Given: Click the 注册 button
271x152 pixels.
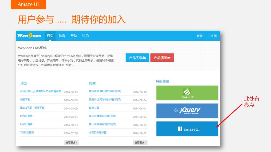Looking at the screenshot, I should coord(214,36).
